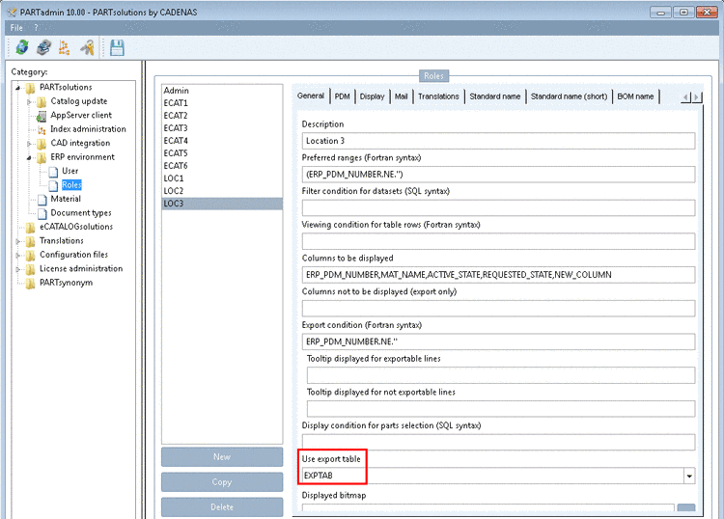The image size is (724, 519).
Task: Switch to the Translations tab
Action: [x=438, y=96]
